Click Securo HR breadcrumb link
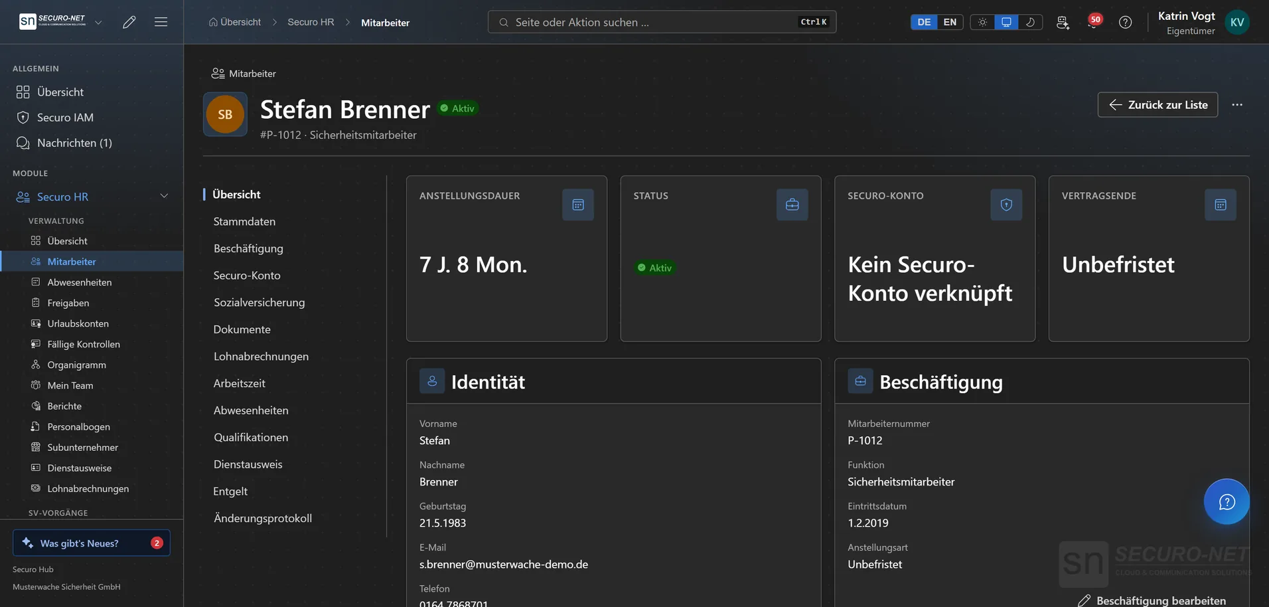Screen dimensions: 1269x607 click(311, 22)
